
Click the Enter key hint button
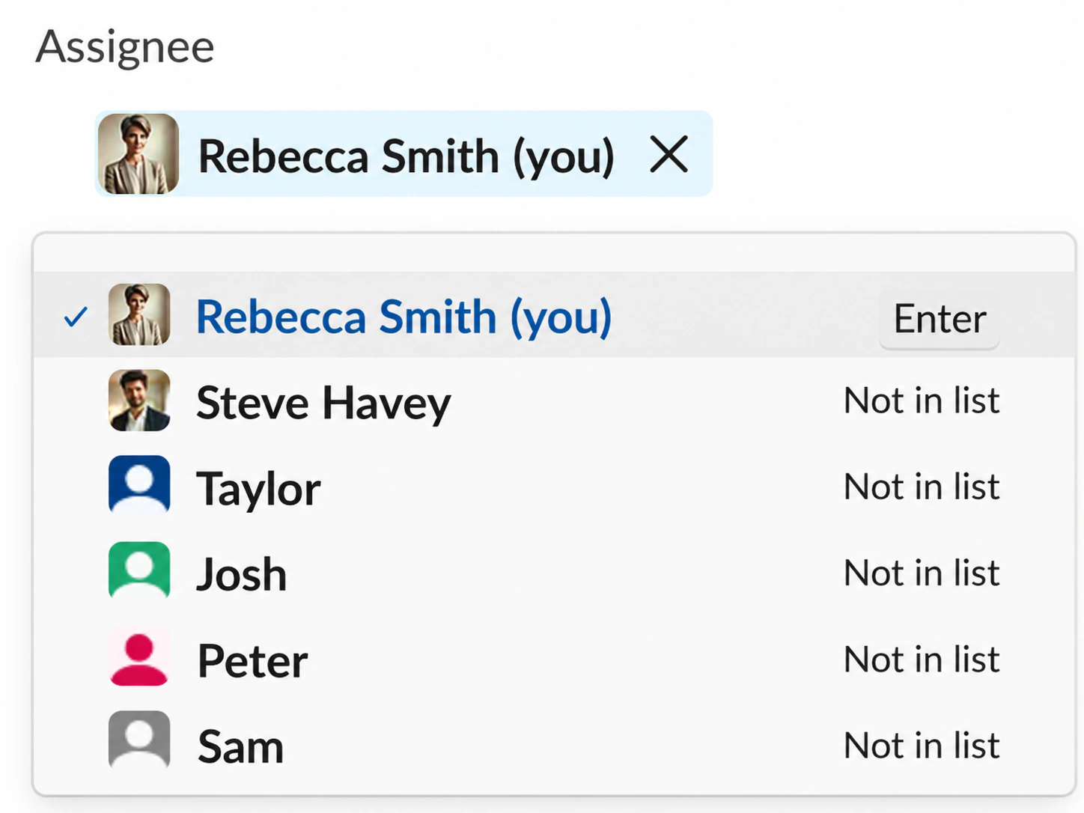pyautogui.click(x=940, y=320)
